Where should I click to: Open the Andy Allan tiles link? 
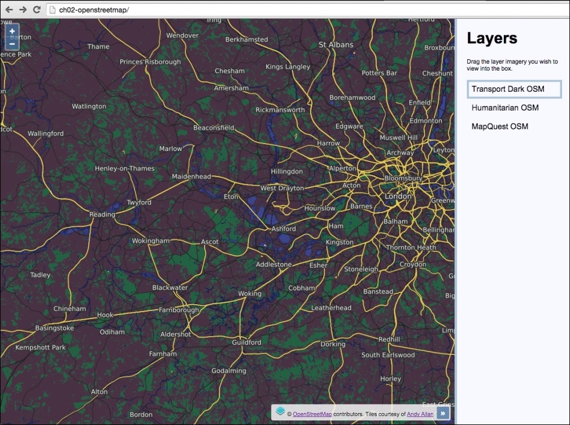click(x=420, y=414)
